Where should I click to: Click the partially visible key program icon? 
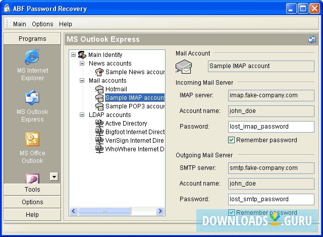(32, 179)
